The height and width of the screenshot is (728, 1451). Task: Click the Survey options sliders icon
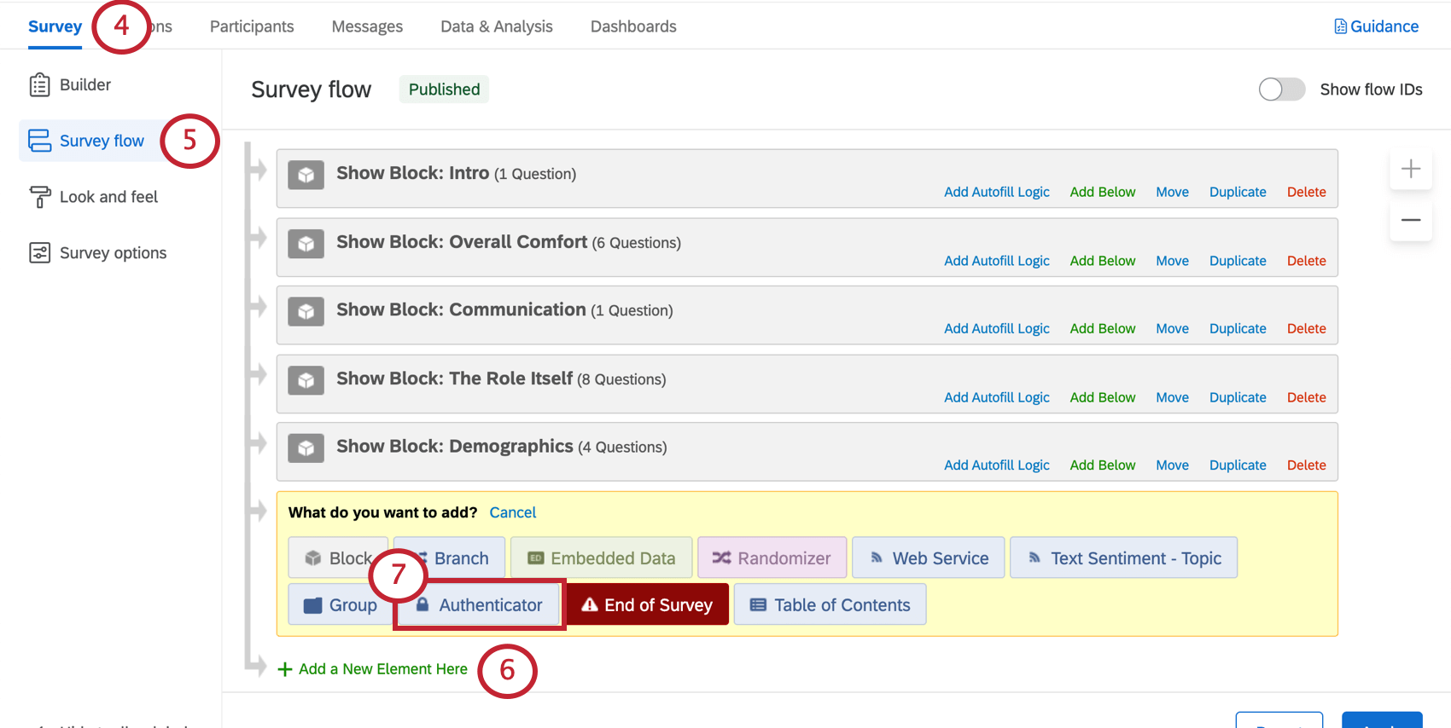click(x=39, y=253)
